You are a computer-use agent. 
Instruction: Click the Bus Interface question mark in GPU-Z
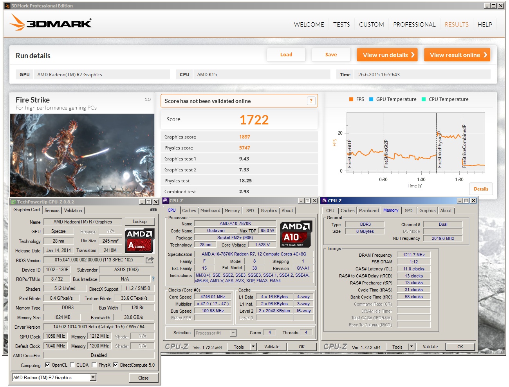[x=153, y=279]
